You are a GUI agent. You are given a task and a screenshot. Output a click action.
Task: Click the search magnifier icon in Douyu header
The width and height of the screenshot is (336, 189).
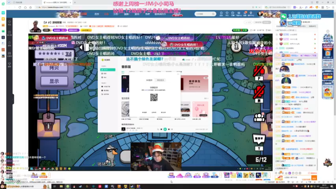click(213, 14)
